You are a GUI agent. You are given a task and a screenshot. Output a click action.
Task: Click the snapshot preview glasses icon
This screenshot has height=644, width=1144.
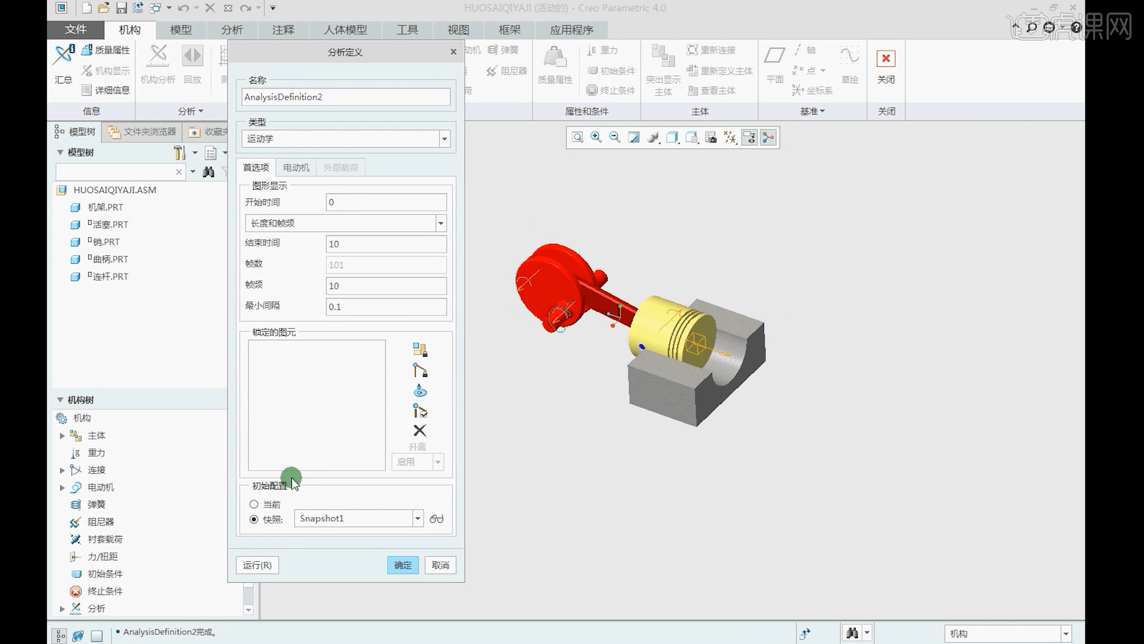[x=436, y=519]
